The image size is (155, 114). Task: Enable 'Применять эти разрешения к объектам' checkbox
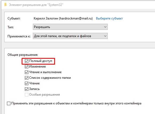click(x=9, y=103)
